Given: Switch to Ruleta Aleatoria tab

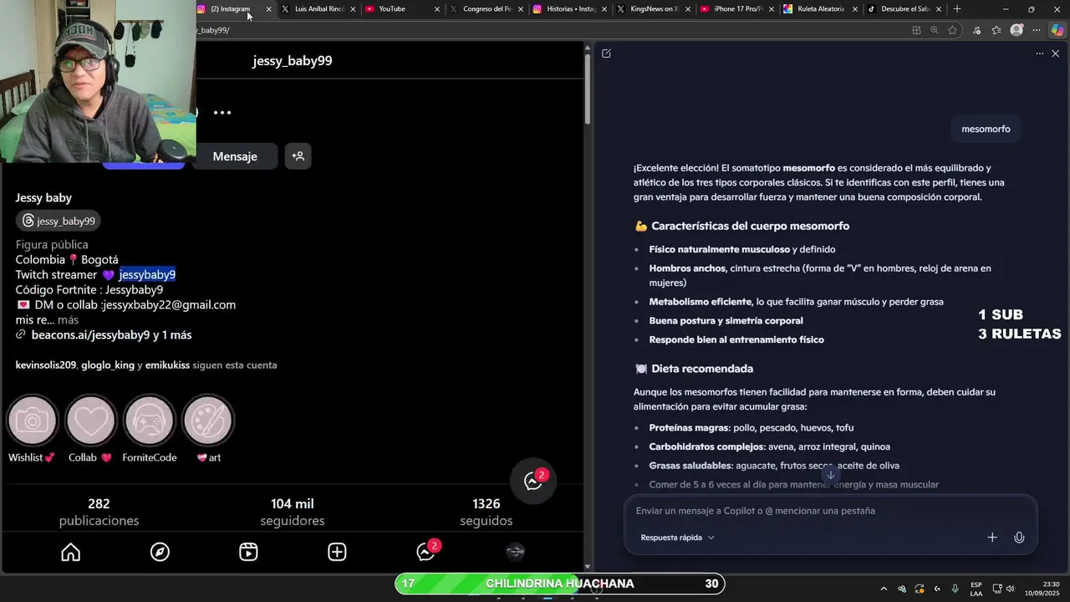Looking at the screenshot, I should [821, 9].
